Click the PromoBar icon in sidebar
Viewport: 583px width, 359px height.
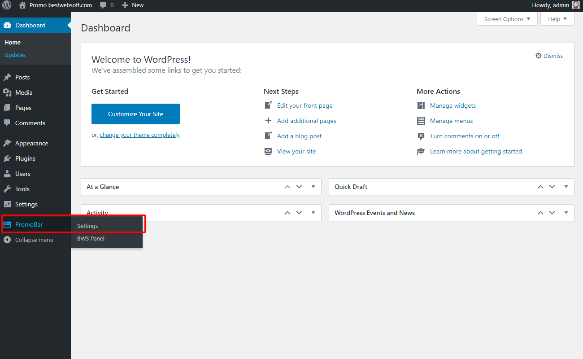(7, 224)
